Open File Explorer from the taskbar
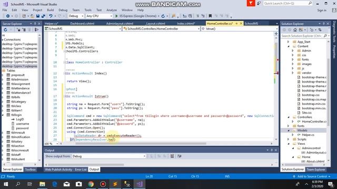The height and width of the screenshot is (189, 337). pyautogui.click(x=42, y=184)
